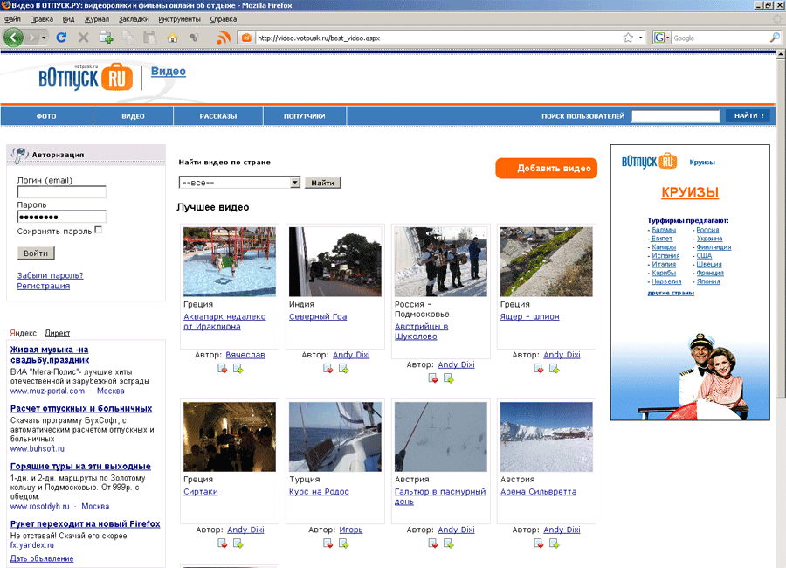Open the Файл menu
786x568 pixels.
point(12,19)
